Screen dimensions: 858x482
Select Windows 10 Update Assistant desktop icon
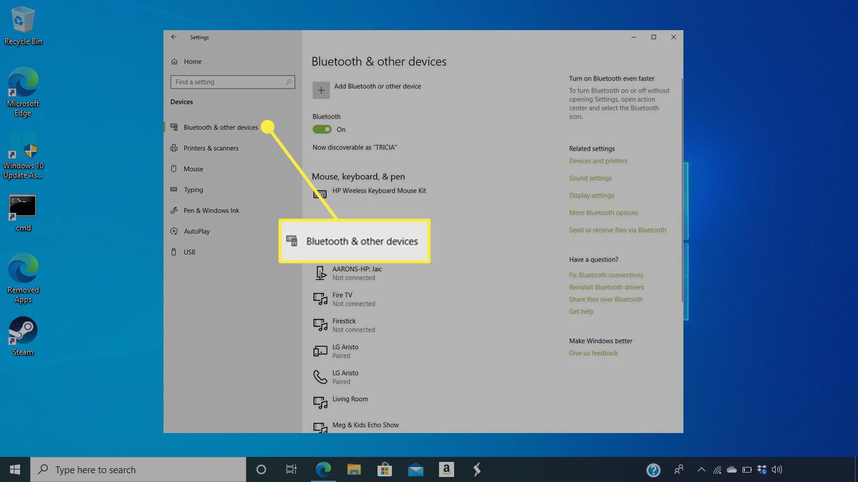[x=23, y=156]
